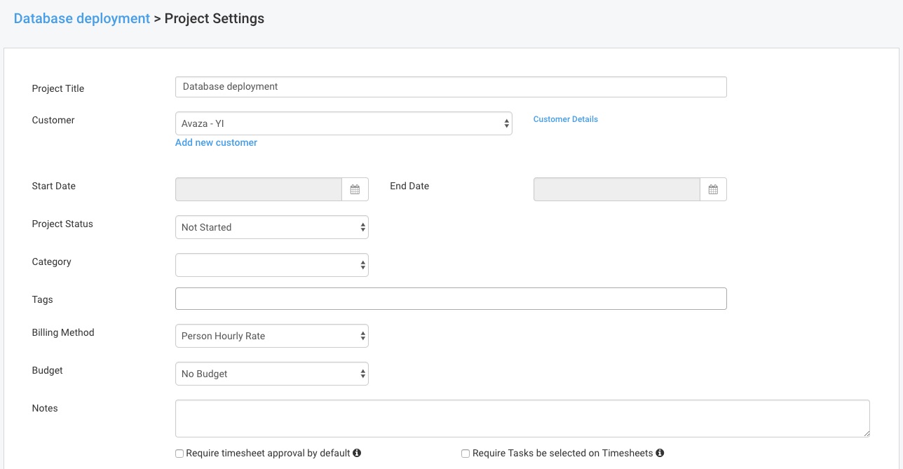903x469 pixels.
Task: Open the Start Date calendar picker
Action: 355,189
